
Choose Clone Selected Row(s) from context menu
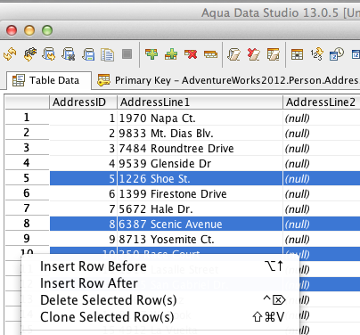tap(160, 317)
